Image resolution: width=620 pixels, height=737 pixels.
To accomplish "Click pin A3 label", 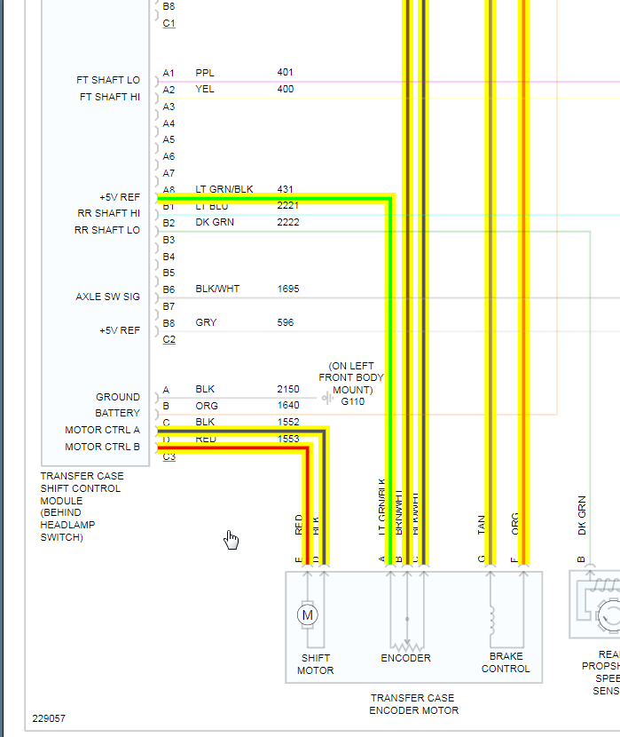I will [169, 107].
